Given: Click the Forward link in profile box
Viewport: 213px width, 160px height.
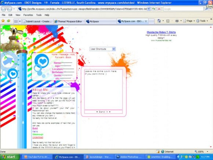Looking at the screenshot, I should 59,57.
